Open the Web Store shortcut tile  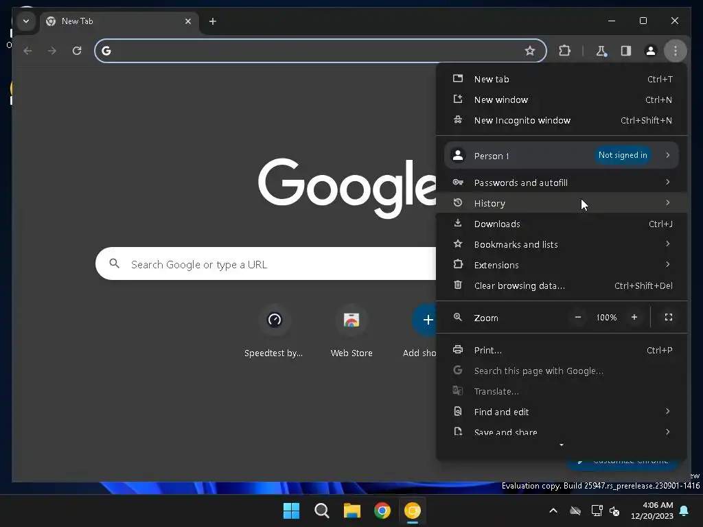(351, 331)
